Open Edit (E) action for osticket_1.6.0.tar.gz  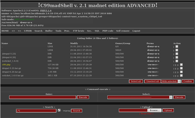coord(176,76)
